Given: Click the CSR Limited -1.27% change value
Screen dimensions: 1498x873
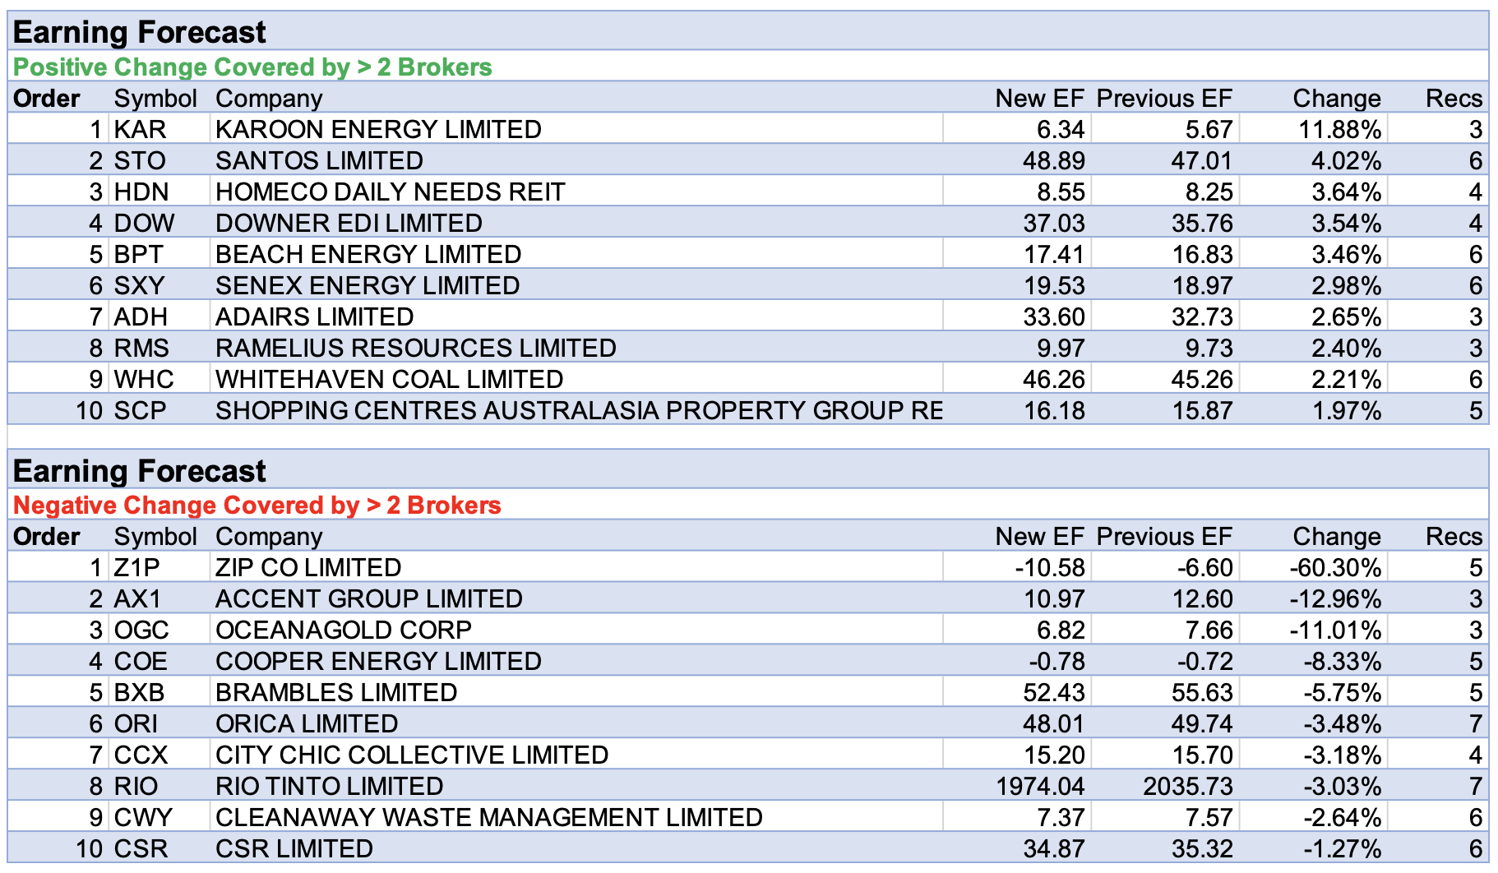Looking at the screenshot, I should pos(1342,848).
